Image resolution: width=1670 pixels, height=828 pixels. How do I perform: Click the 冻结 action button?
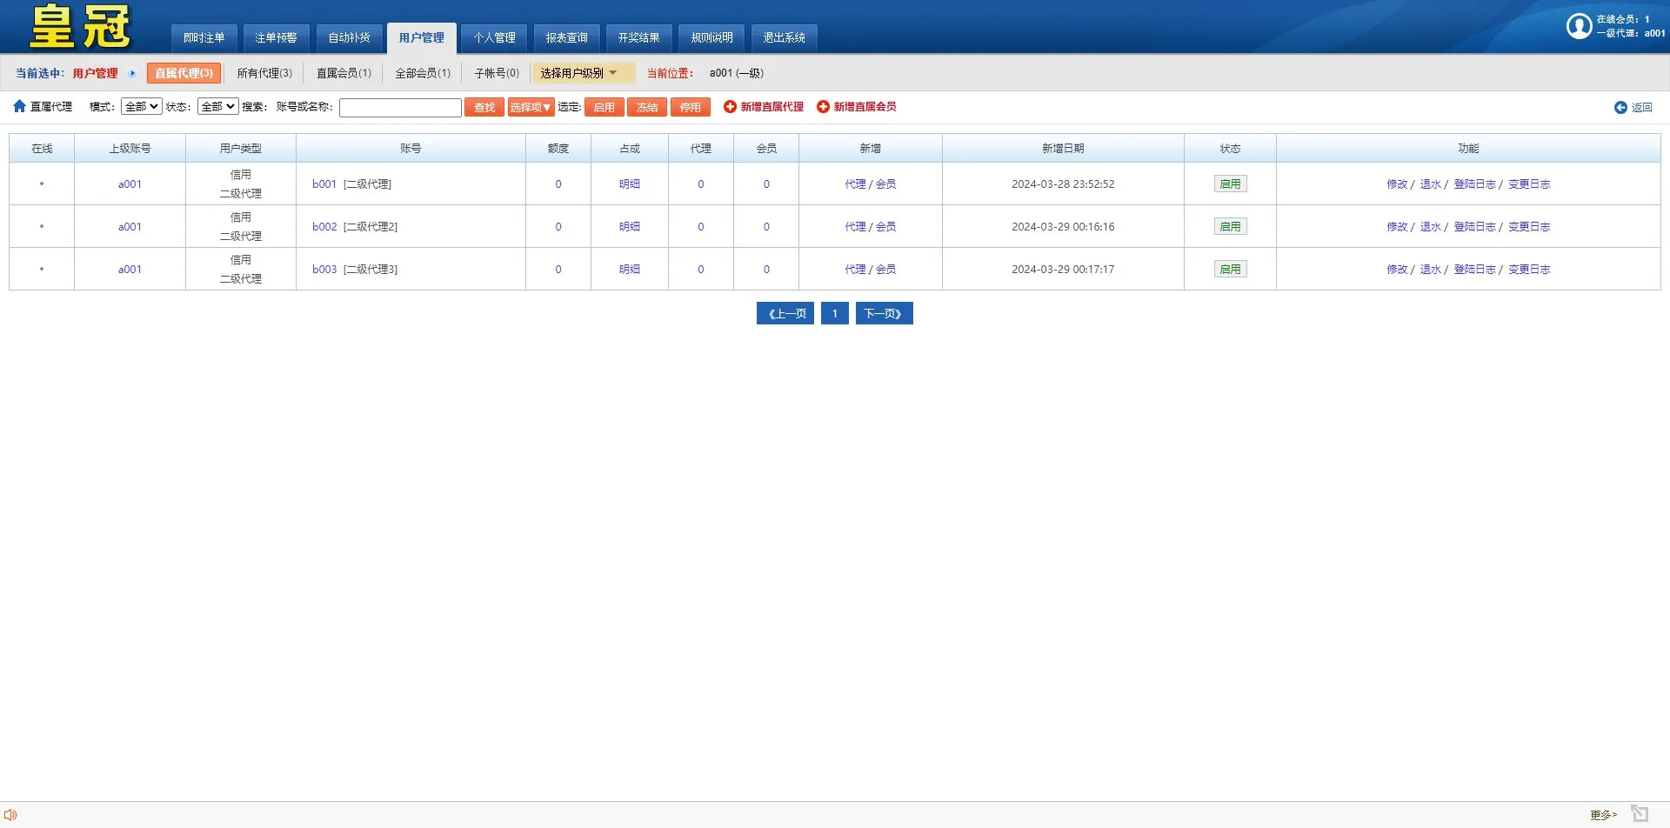(x=647, y=106)
